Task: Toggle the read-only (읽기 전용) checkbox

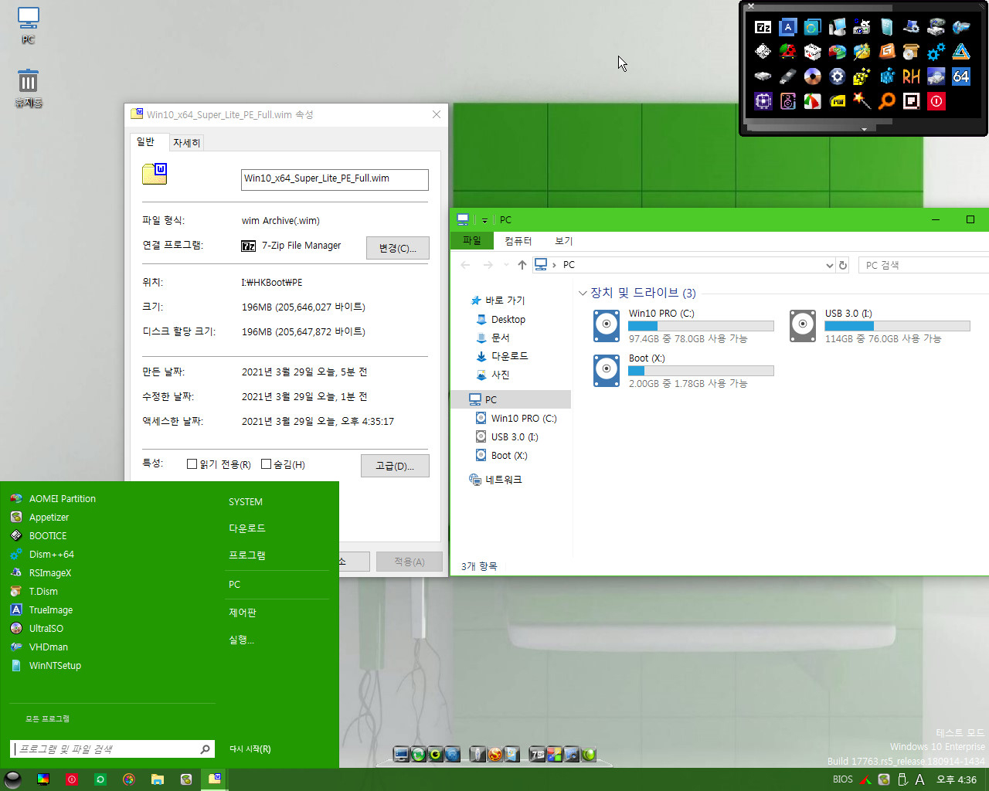Action: 192,464
